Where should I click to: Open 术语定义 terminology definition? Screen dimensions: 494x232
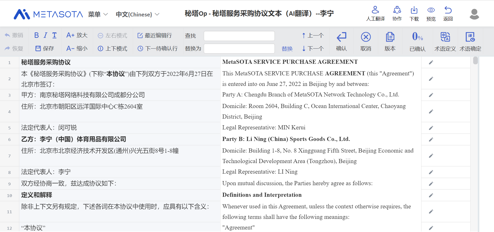coord(445,42)
